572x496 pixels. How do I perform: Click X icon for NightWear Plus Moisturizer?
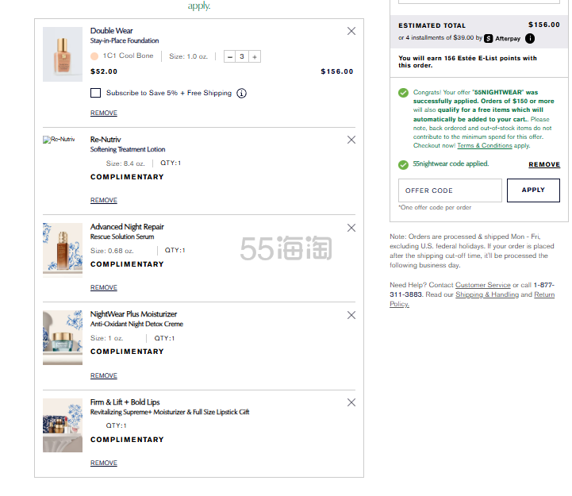pos(351,315)
